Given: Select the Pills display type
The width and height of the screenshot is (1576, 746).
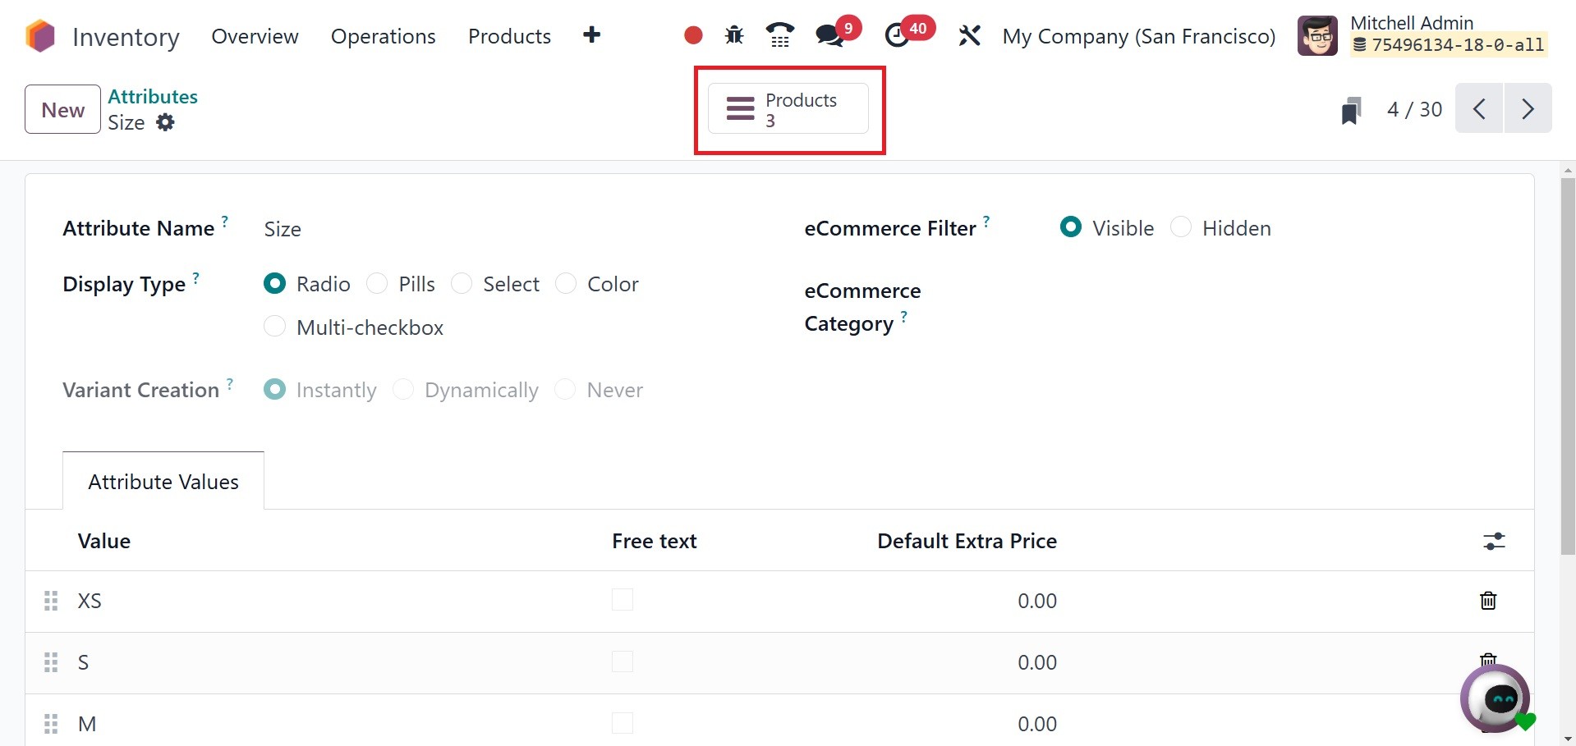Looking at the screenshot, I should coord(378,284).
